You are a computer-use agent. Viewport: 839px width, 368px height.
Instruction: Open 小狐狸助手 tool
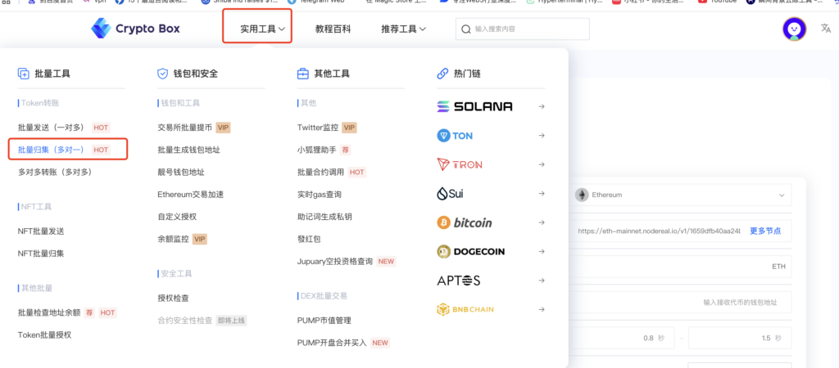(x=317, y=150)
